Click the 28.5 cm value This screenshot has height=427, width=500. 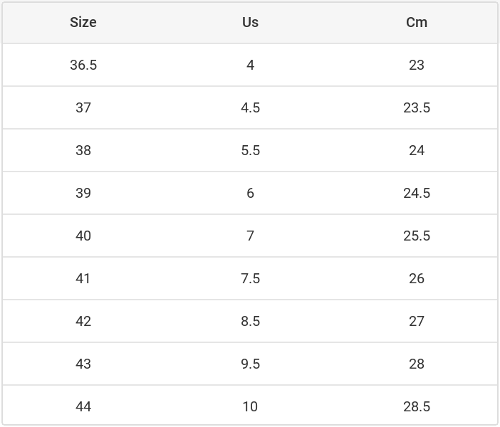(417, 406)
